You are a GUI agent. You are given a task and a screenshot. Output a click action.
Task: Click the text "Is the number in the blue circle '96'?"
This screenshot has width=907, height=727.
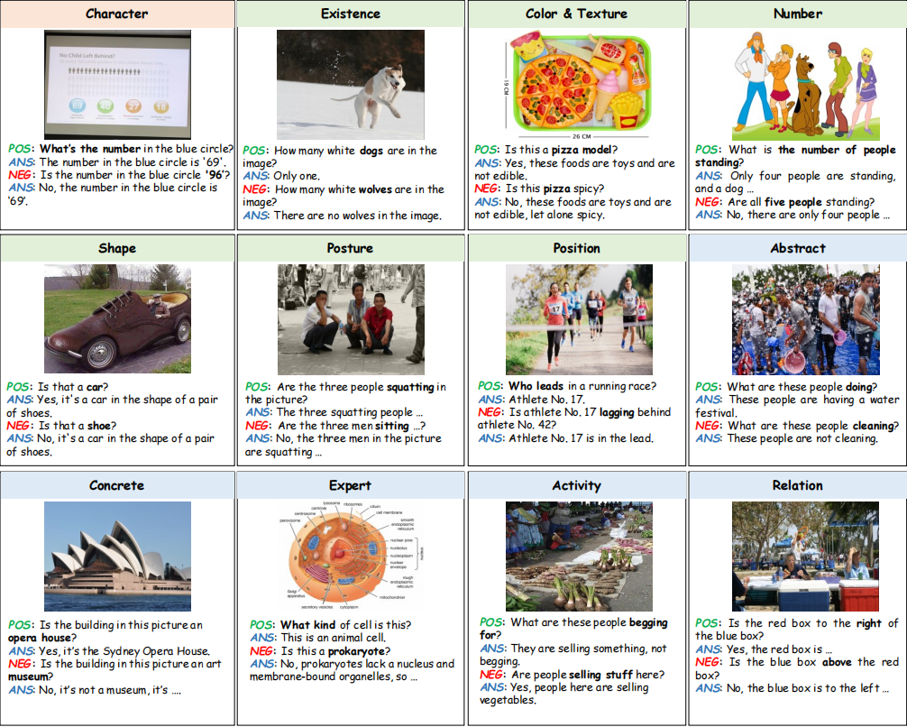click(135, 175)
